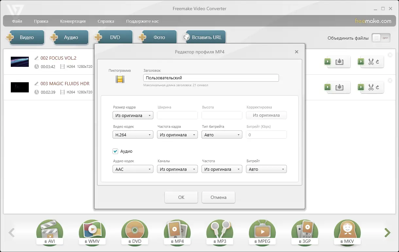Click the 00:02:39 duration text
The width and height of the screenshot is (399, 252).
click(48, 92)
